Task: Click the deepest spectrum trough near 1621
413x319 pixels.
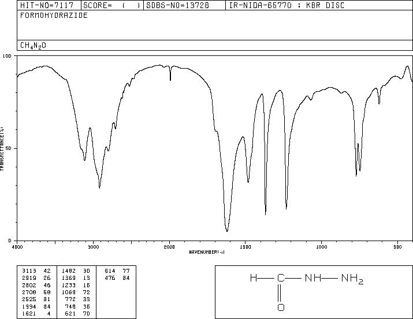Action: click(x=227, y=231)
